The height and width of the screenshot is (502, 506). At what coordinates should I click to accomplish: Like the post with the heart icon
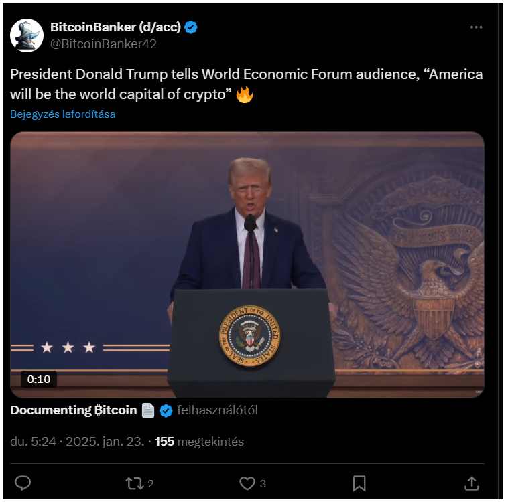(x=247, y=483)
